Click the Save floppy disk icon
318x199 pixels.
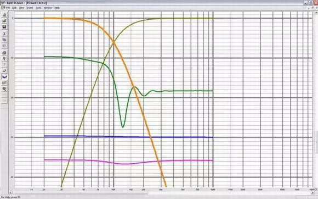point(4,27)
